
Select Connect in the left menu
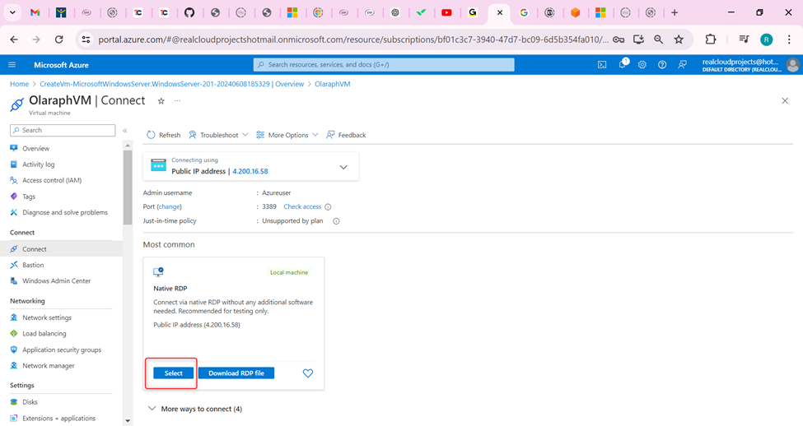point(35,249)
